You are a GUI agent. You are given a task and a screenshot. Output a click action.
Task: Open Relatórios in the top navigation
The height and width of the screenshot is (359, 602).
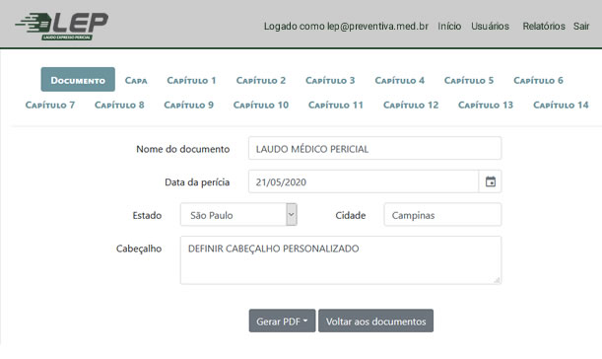(544, 27)
